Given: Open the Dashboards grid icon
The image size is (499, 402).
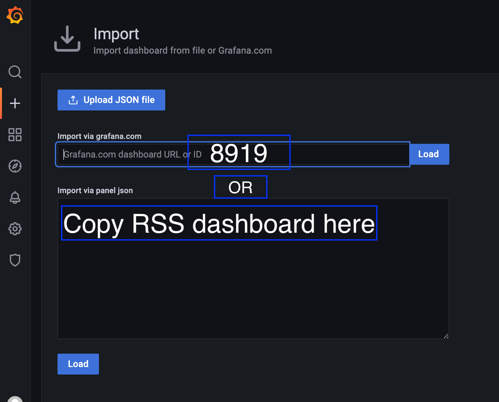Looking at the screenshot, I should 15,135.
